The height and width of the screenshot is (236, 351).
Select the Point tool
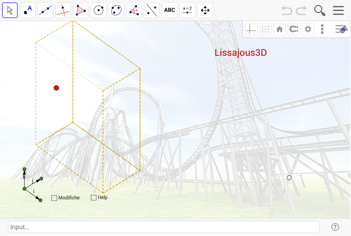click(x=28, y=10)
